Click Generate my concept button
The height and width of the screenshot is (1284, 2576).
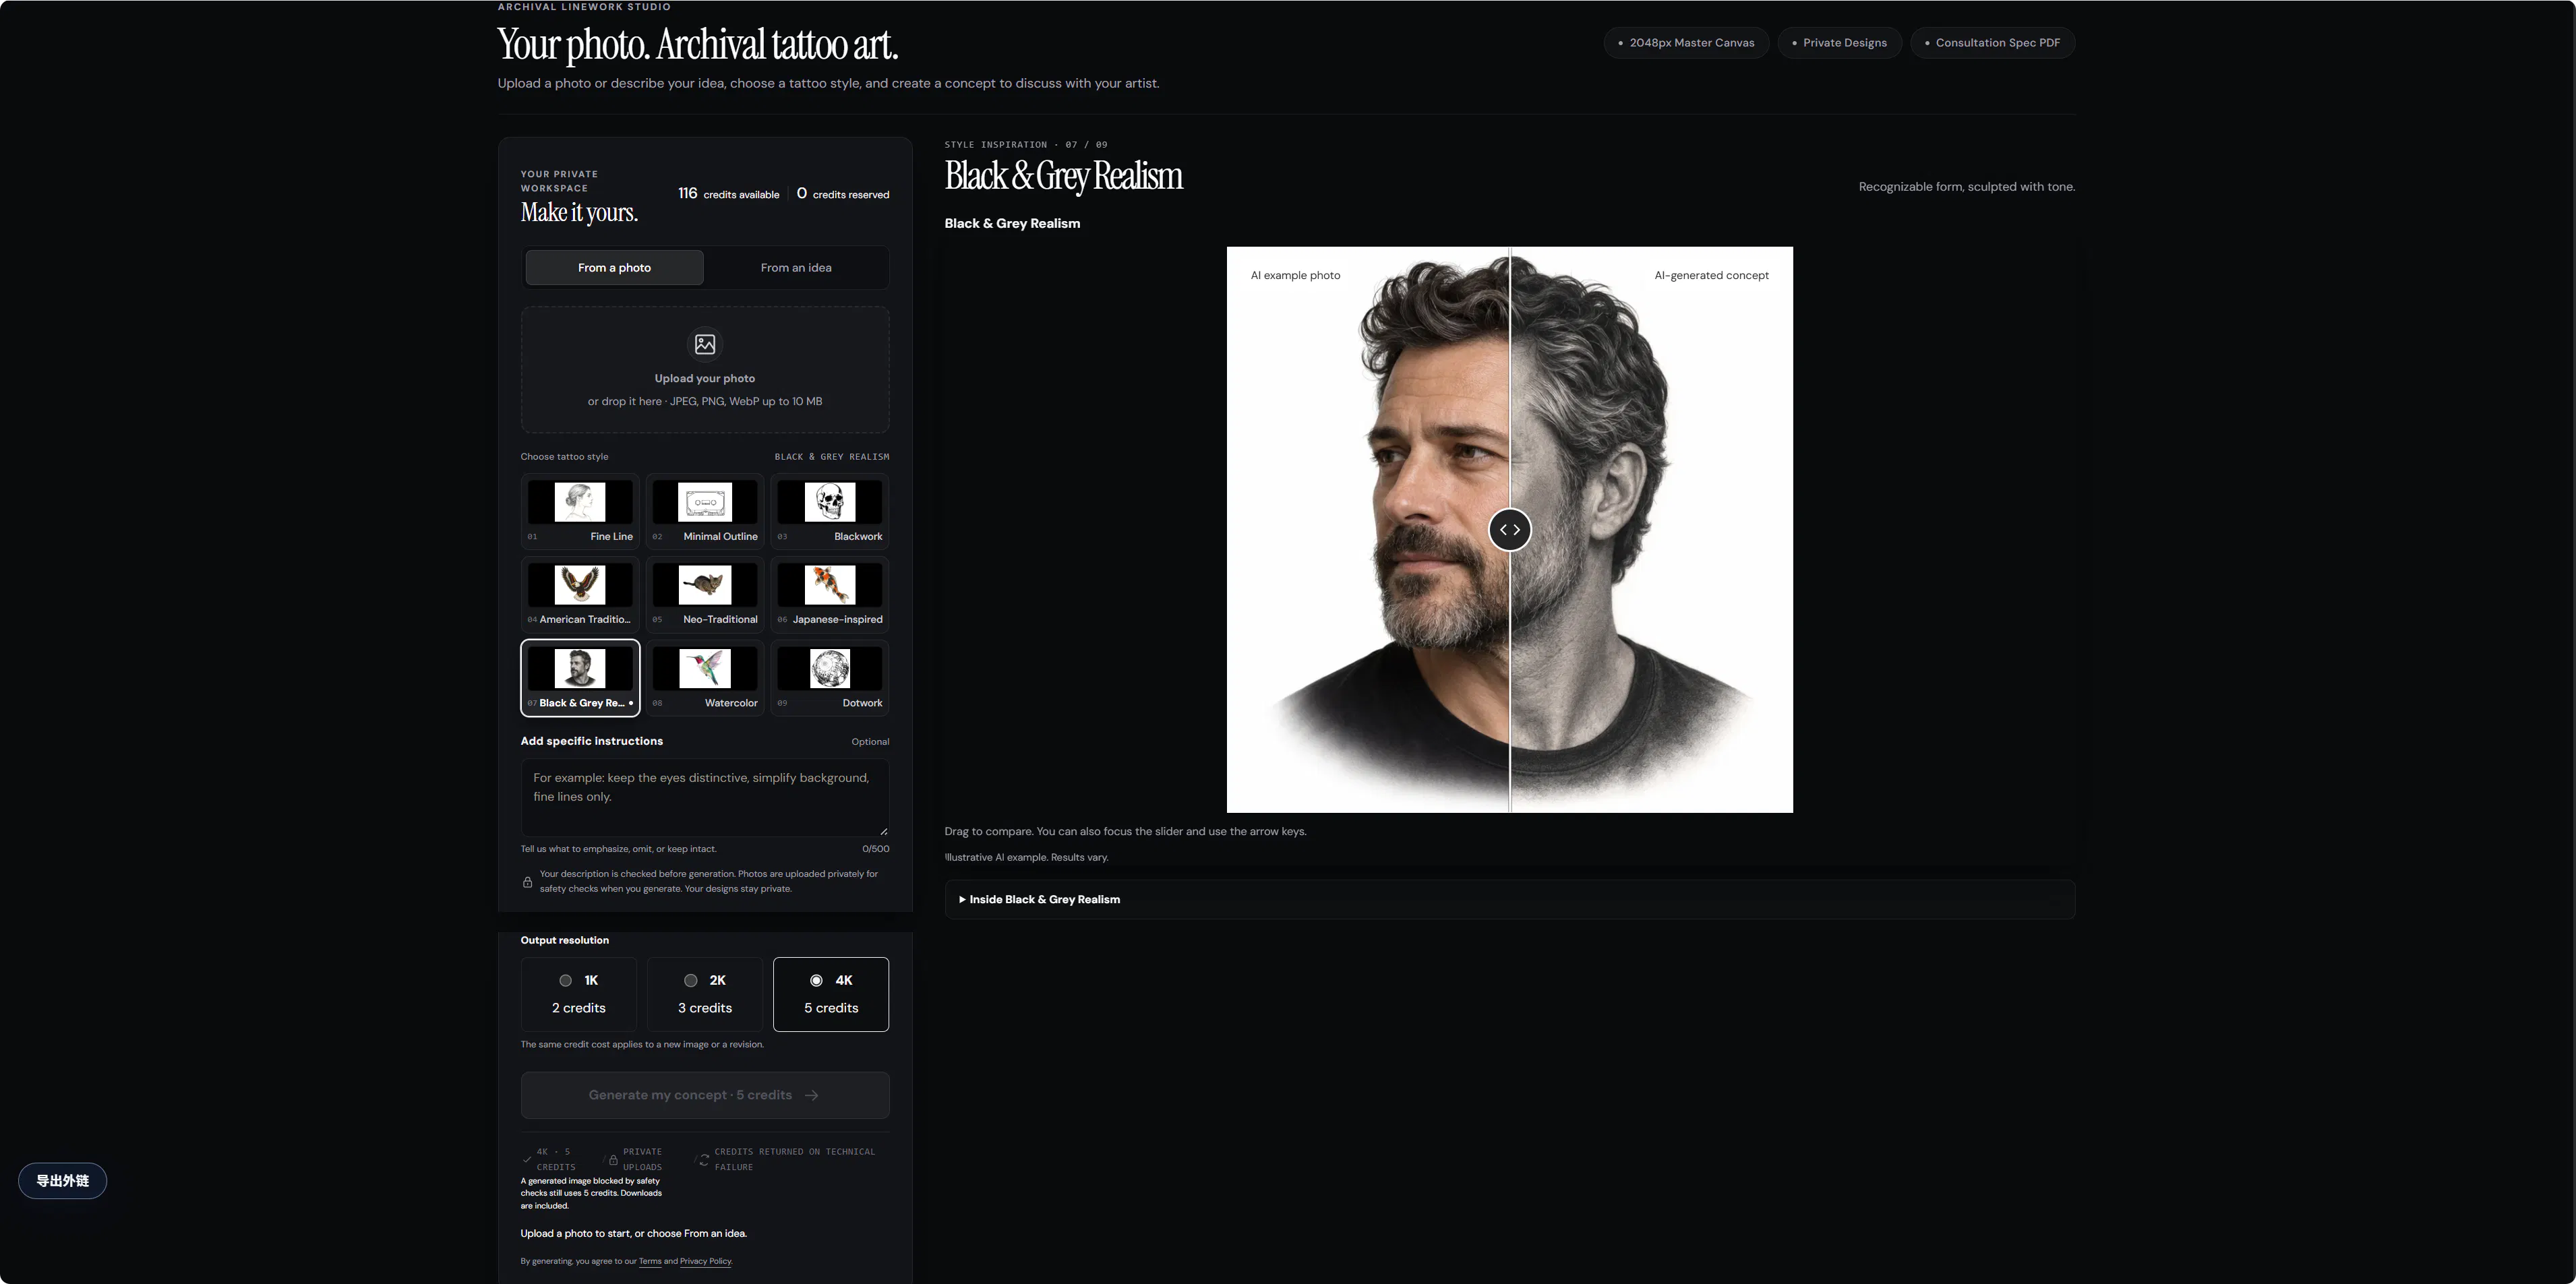[705, 1095]
